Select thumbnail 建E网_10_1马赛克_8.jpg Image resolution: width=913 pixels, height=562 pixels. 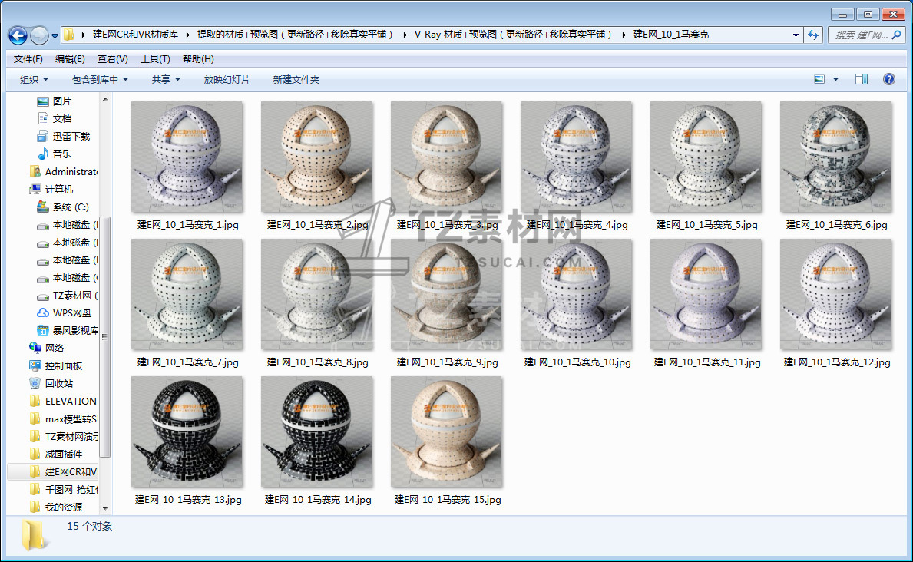317,295
